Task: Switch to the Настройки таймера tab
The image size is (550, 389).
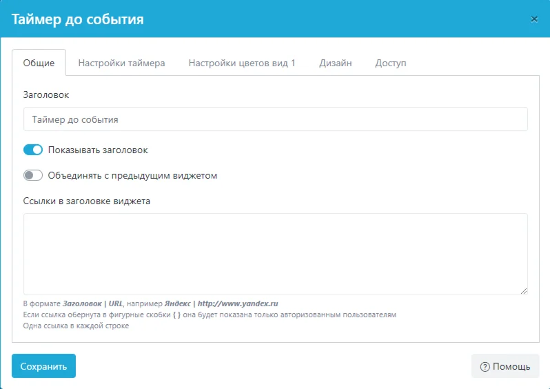Action: click(x=121, y=63)
